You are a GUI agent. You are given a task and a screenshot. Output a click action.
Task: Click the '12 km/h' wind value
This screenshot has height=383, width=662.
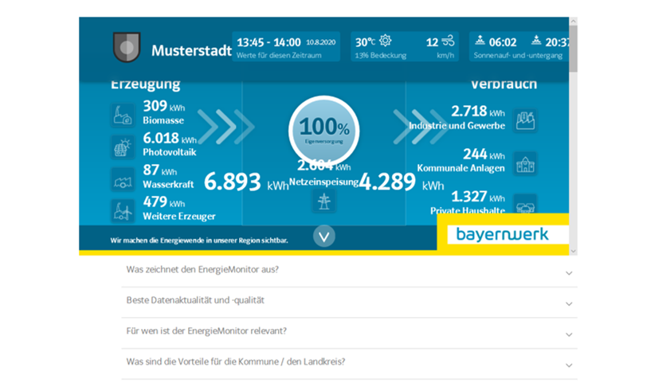tap(440, 47)
